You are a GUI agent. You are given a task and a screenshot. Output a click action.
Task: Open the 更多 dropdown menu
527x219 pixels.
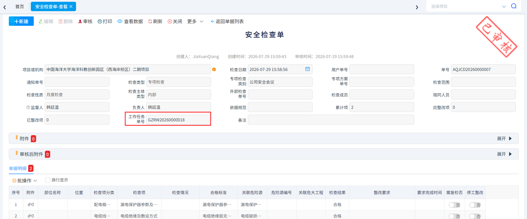[x=195, y=21]
